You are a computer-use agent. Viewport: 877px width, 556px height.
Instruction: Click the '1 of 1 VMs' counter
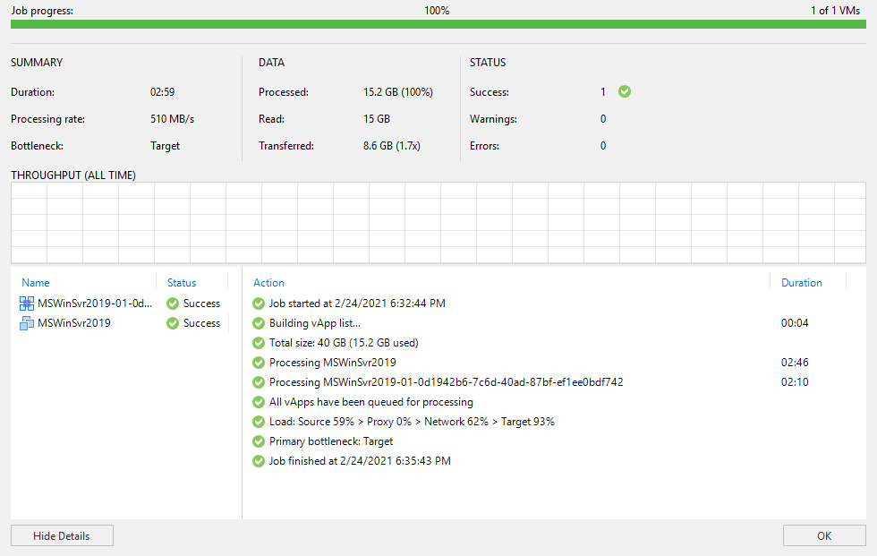click(x=836, y=10)
